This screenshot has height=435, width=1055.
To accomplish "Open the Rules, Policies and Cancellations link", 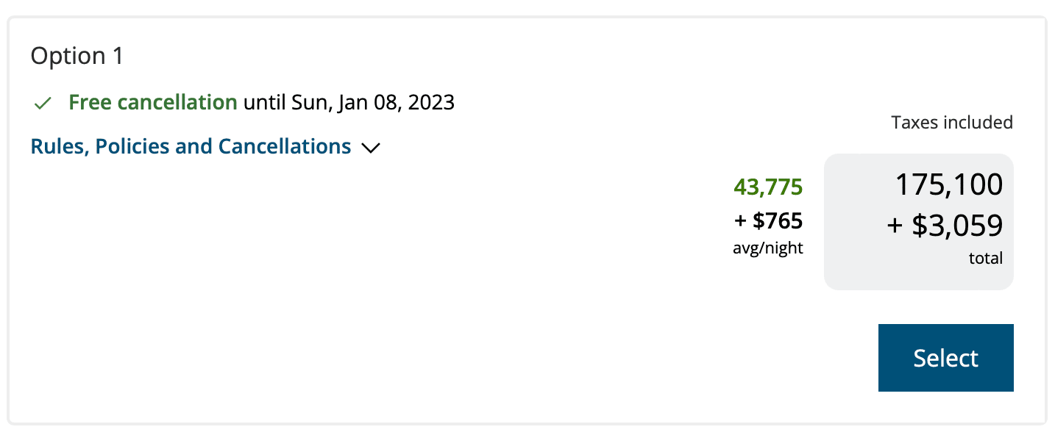I will [x=191, y=146].
